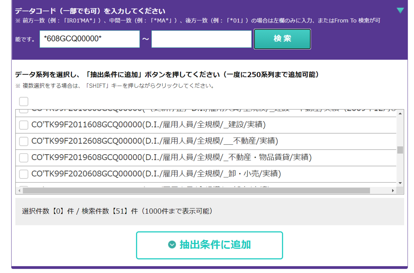Image resolution: width=414 pixels, height=273 pixels.
Task: Check the checkbox for the _卸・小売/実績 series
Action: 23,174
